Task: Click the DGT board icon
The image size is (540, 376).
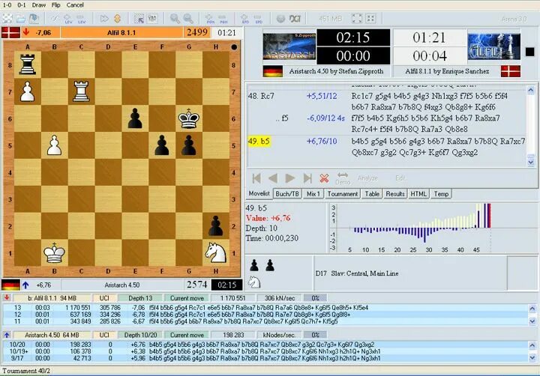Action: (x=295, y=19)
